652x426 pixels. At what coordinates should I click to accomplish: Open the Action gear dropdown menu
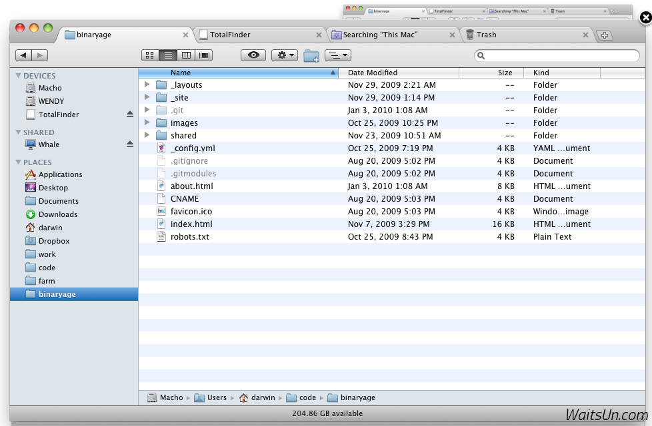coord(285,55)
